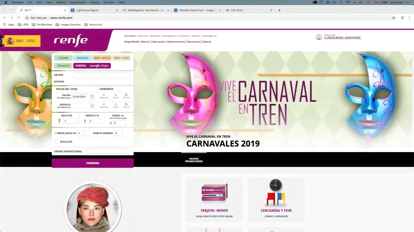414x232 pixels.
Task: Bookmark this page with the star icon
Action: 394,18
